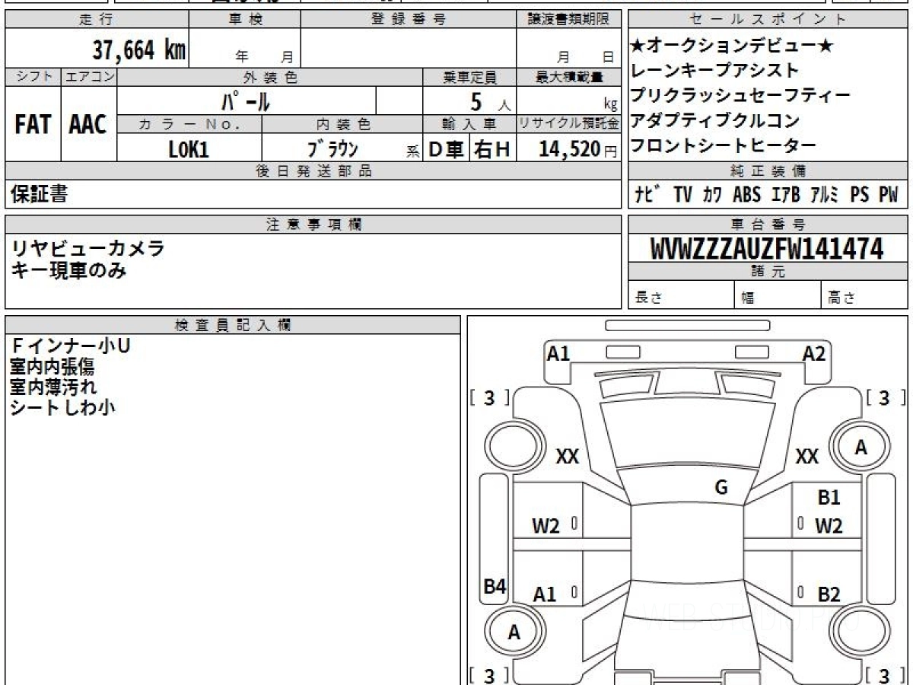Image resolution: width=913 pixels, height=685 pixels.
Task: Click フロントシートヒーター entry
Action: [724, 145]
